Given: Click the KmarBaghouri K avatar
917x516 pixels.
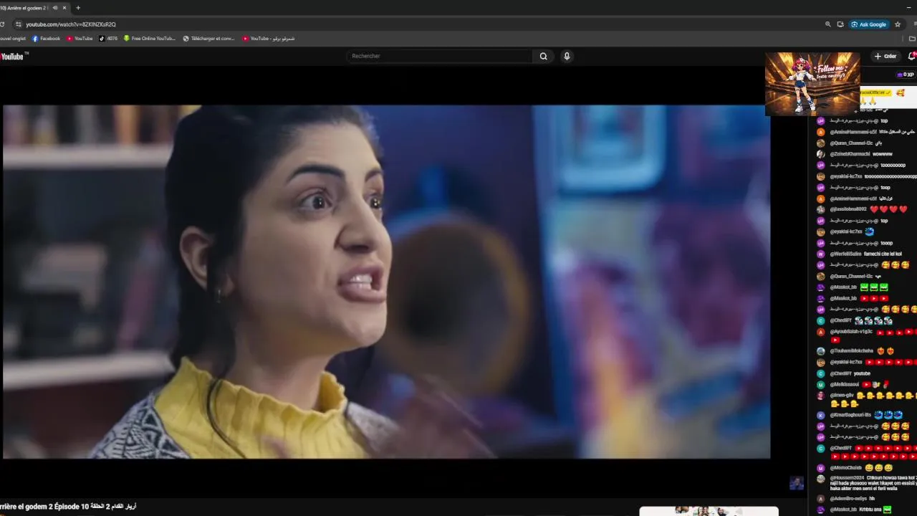Looking at the screenshot, I should point(821,415).
